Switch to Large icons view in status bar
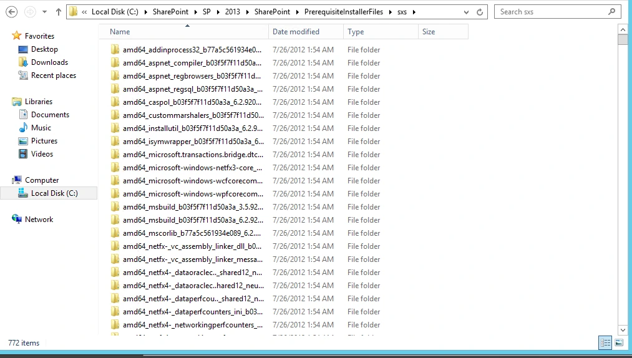The height and width of the screenshot is (358, 632). pos(619,342)
